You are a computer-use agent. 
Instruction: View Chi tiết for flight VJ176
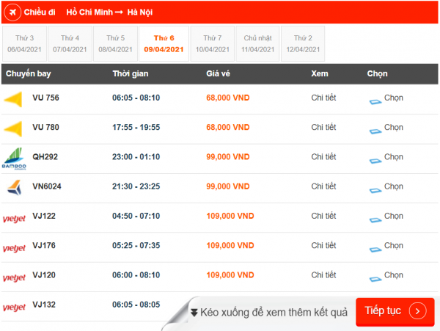(323, 245)
